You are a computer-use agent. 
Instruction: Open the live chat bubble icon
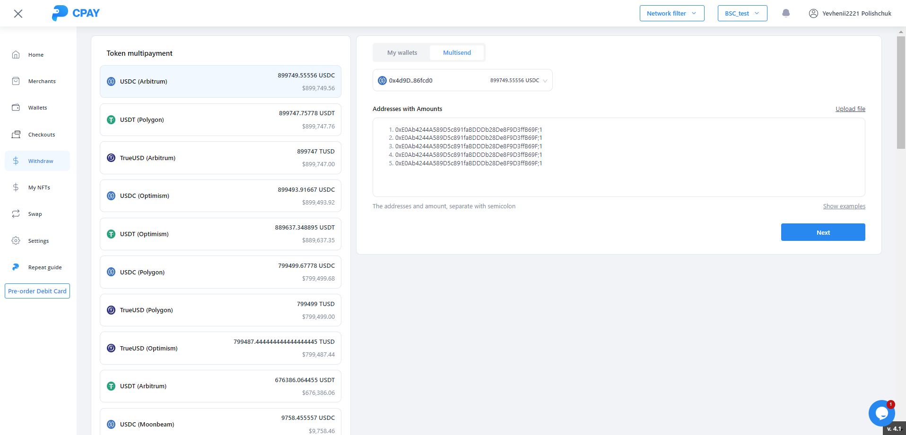[x=881, y=413]
